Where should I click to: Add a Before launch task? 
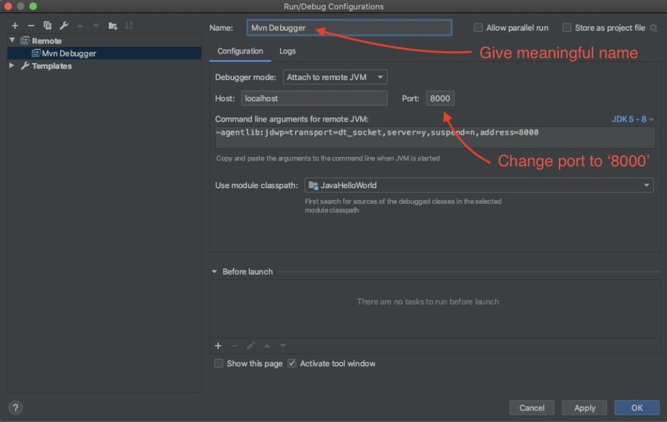pos(218,345)
